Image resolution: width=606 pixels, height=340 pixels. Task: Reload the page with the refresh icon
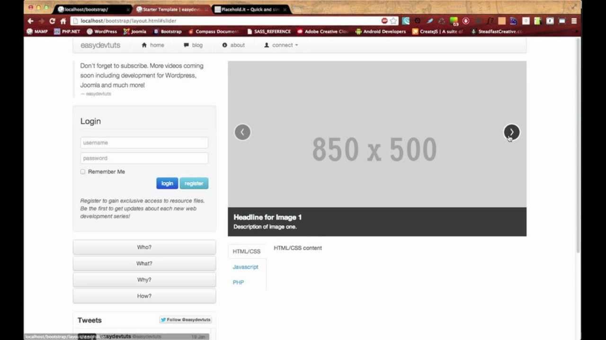point(52,21)
